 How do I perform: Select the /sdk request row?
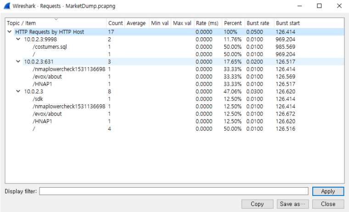174,99
